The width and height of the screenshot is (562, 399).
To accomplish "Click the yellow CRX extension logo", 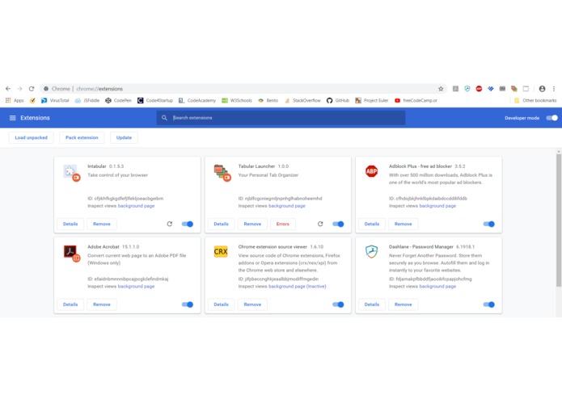I will point(221,251).
